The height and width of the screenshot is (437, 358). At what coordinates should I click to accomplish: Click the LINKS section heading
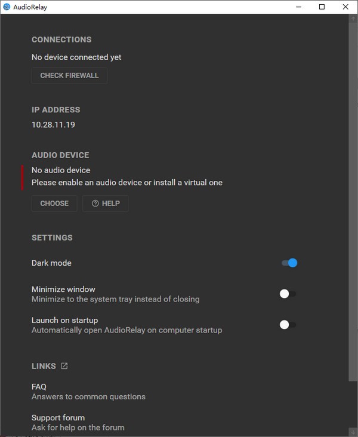click(x=44, y=366)
